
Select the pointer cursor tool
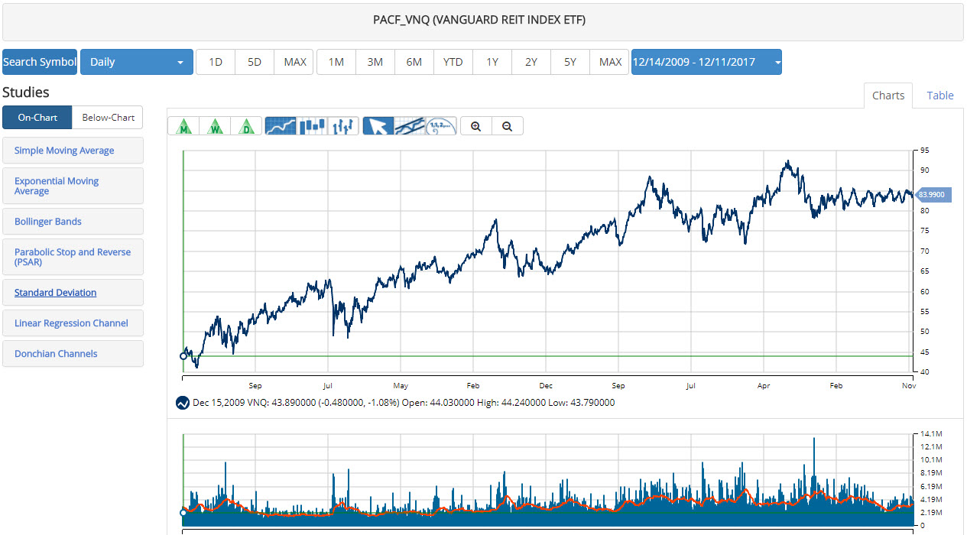pyautogui.click(x=378, y=126)
